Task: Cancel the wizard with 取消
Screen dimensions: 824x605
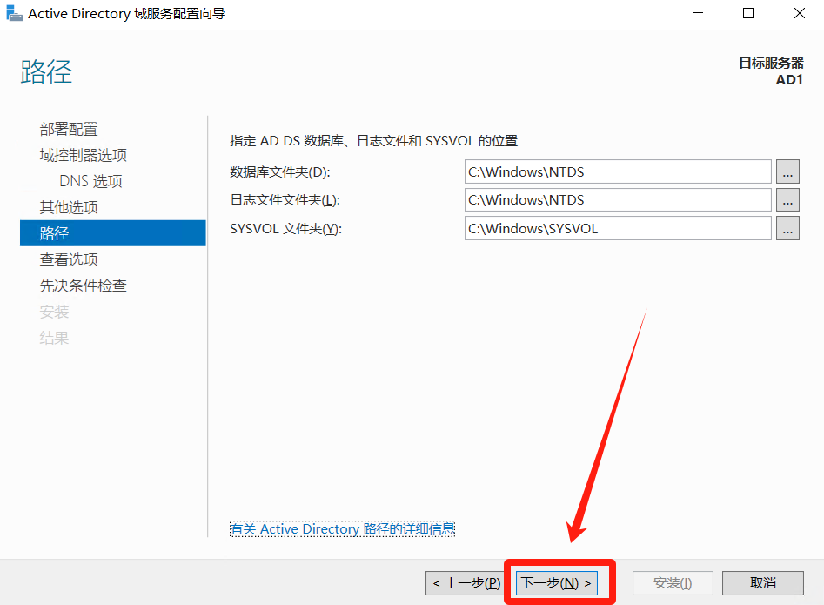Action: (762, 582)
